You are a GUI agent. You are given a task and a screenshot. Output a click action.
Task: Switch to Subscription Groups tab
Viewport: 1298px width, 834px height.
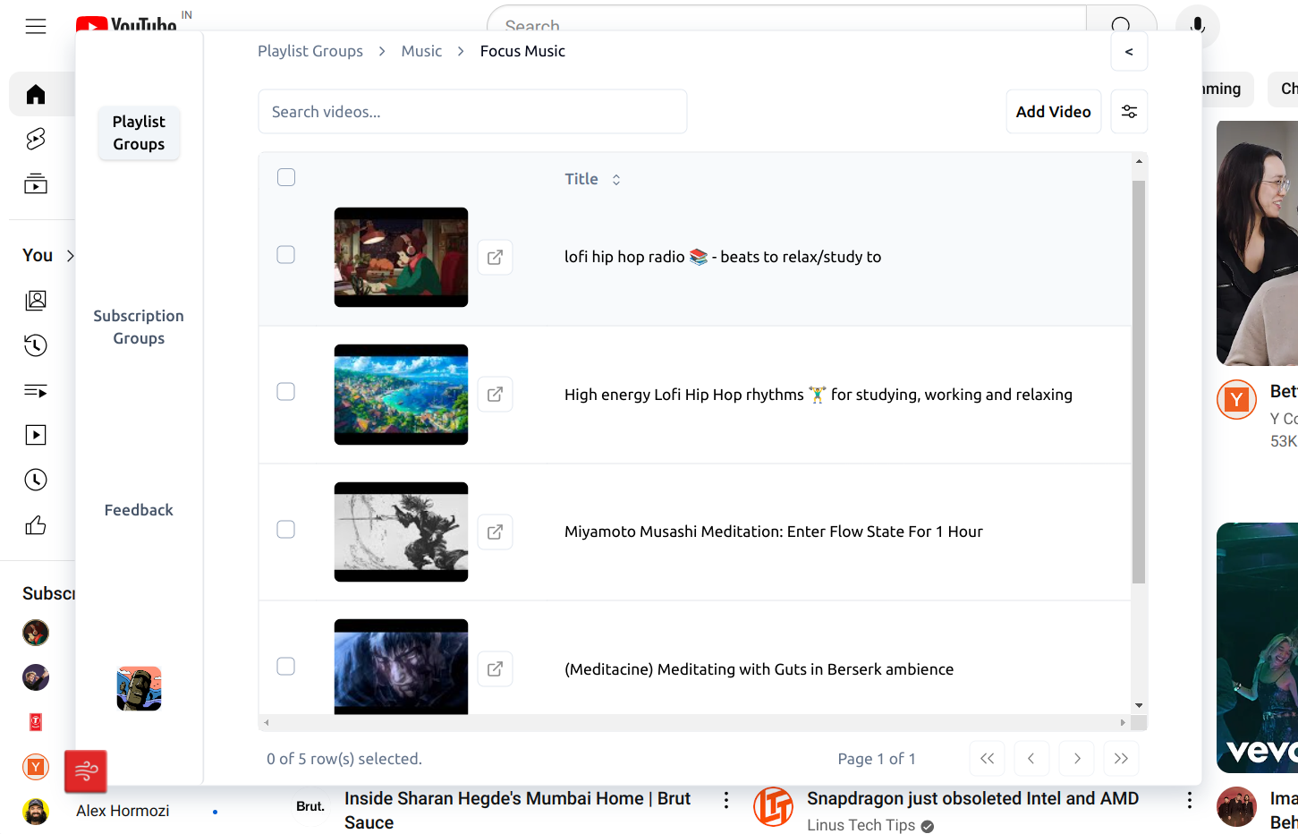[139, 328]
